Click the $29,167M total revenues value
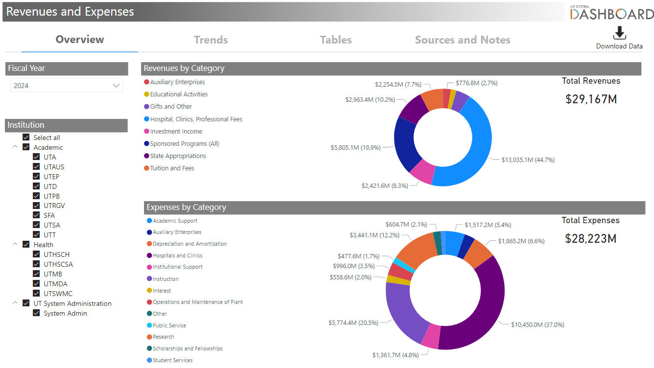 [x=591, y=99]
